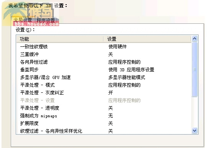Image resolution: width=207 pixels, height=148 pixels.
Task: Select the 扩展限度 feature row
Action: coord(103,123)
